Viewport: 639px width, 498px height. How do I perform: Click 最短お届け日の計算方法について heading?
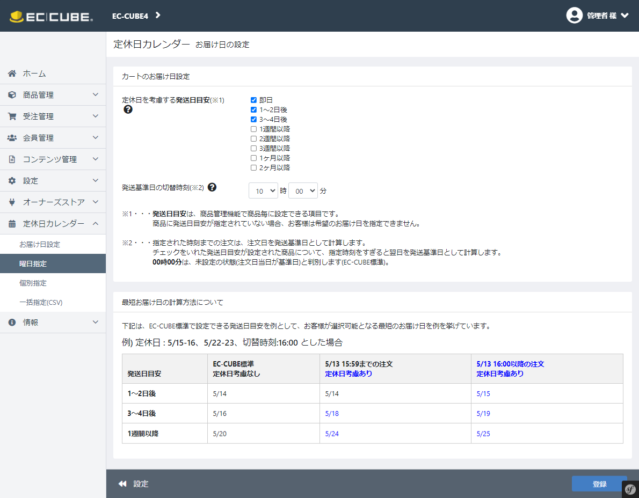[x=172, y=303]
